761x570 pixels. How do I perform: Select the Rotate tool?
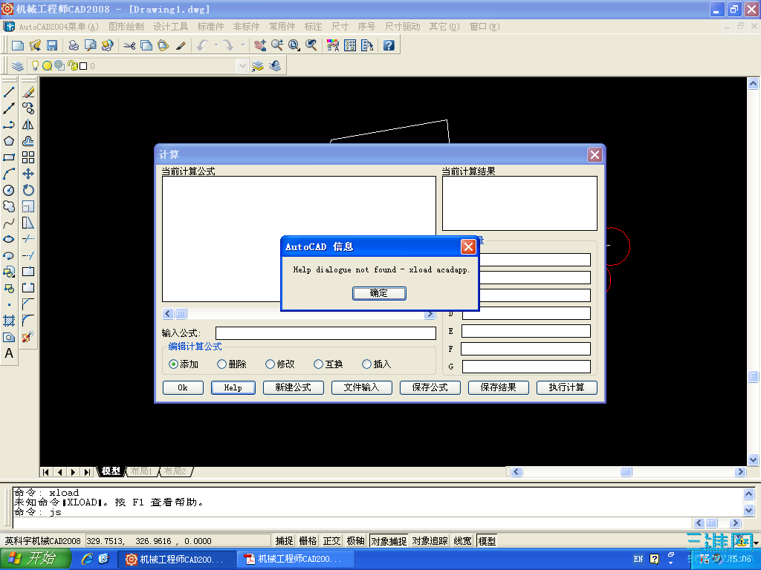[28, 190]
